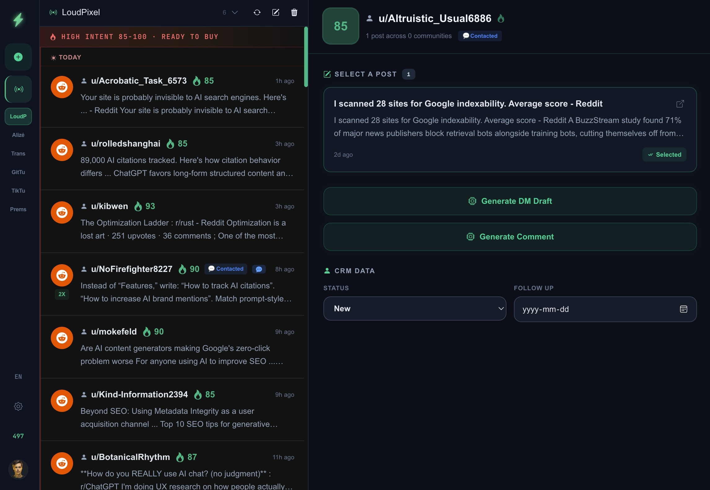Click the chat bubble icon on u/NoFirefighter8227
Viewport: 710px width, 490px height.
[259, 269]
